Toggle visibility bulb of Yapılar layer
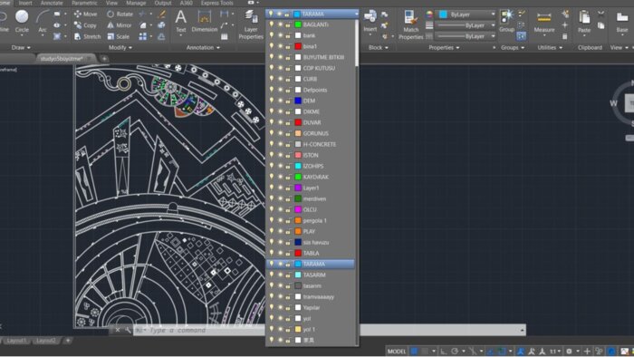634x357 pixels. tap(272, 307)
